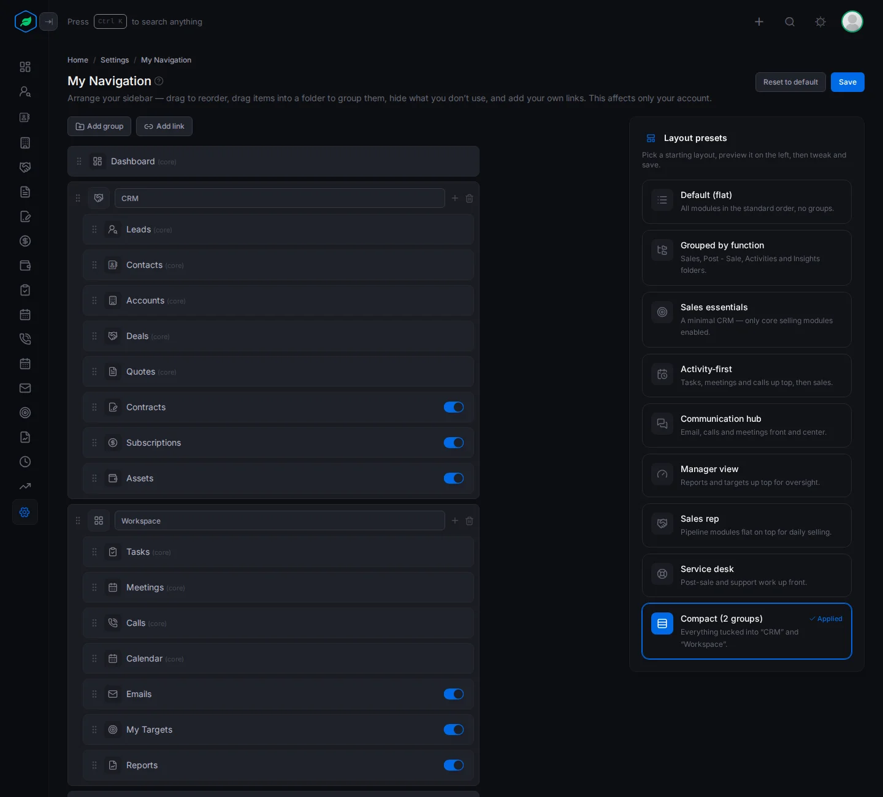The width and height of the screenshot is (883, 797).
Task: Go to Home breadcrumb
Action: pyautogui.click(x=78, y=60)
